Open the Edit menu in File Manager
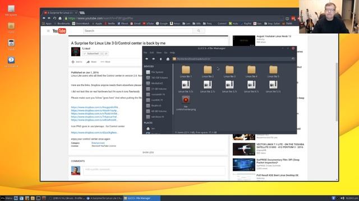Viewport: 359px width, 201px height. (152, 52)
